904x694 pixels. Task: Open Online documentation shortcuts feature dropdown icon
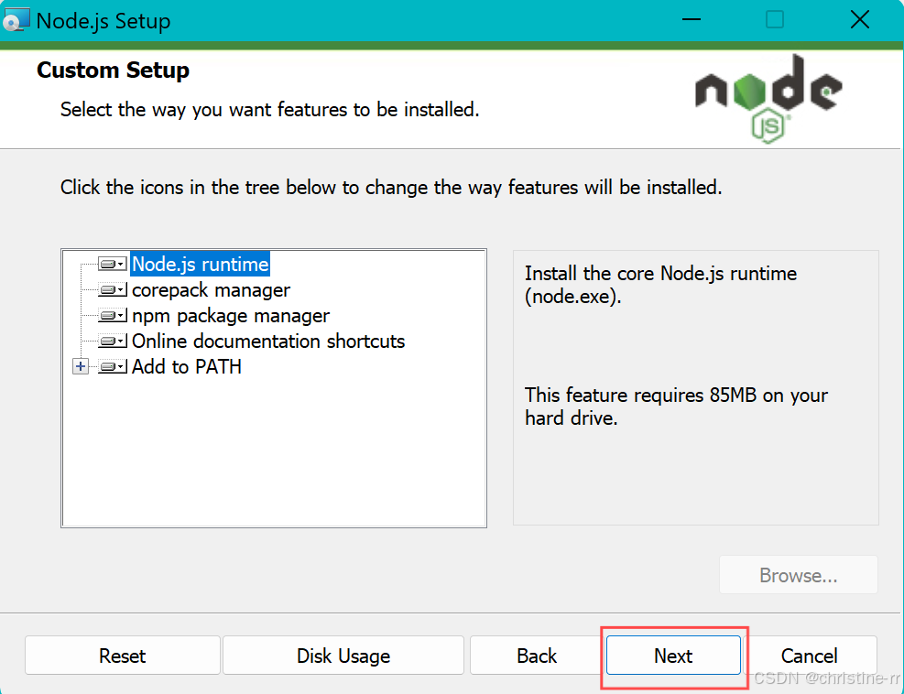pos(113,342)
